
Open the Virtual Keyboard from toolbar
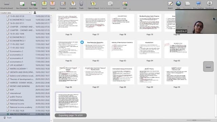[6, 5]
